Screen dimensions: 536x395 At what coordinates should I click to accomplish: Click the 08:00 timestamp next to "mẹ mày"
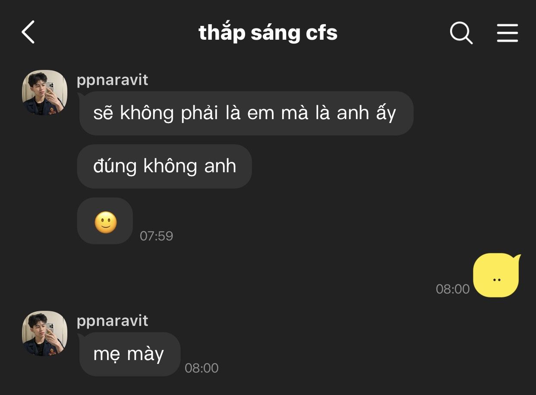click(x=202, y=368)
